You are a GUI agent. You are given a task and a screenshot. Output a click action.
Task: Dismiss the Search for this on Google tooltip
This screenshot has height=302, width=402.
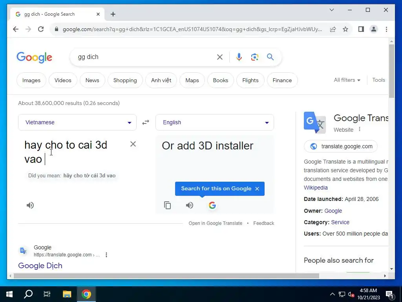point(257,189)
